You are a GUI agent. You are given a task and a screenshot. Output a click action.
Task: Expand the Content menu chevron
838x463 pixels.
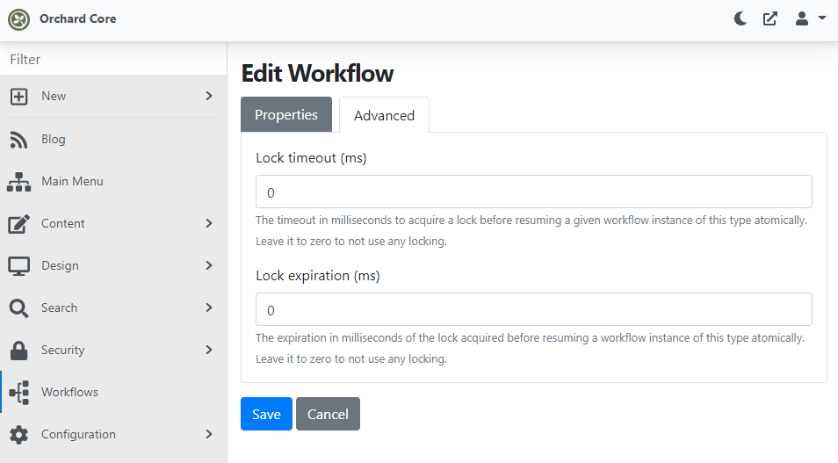click(x=209, y=223)
